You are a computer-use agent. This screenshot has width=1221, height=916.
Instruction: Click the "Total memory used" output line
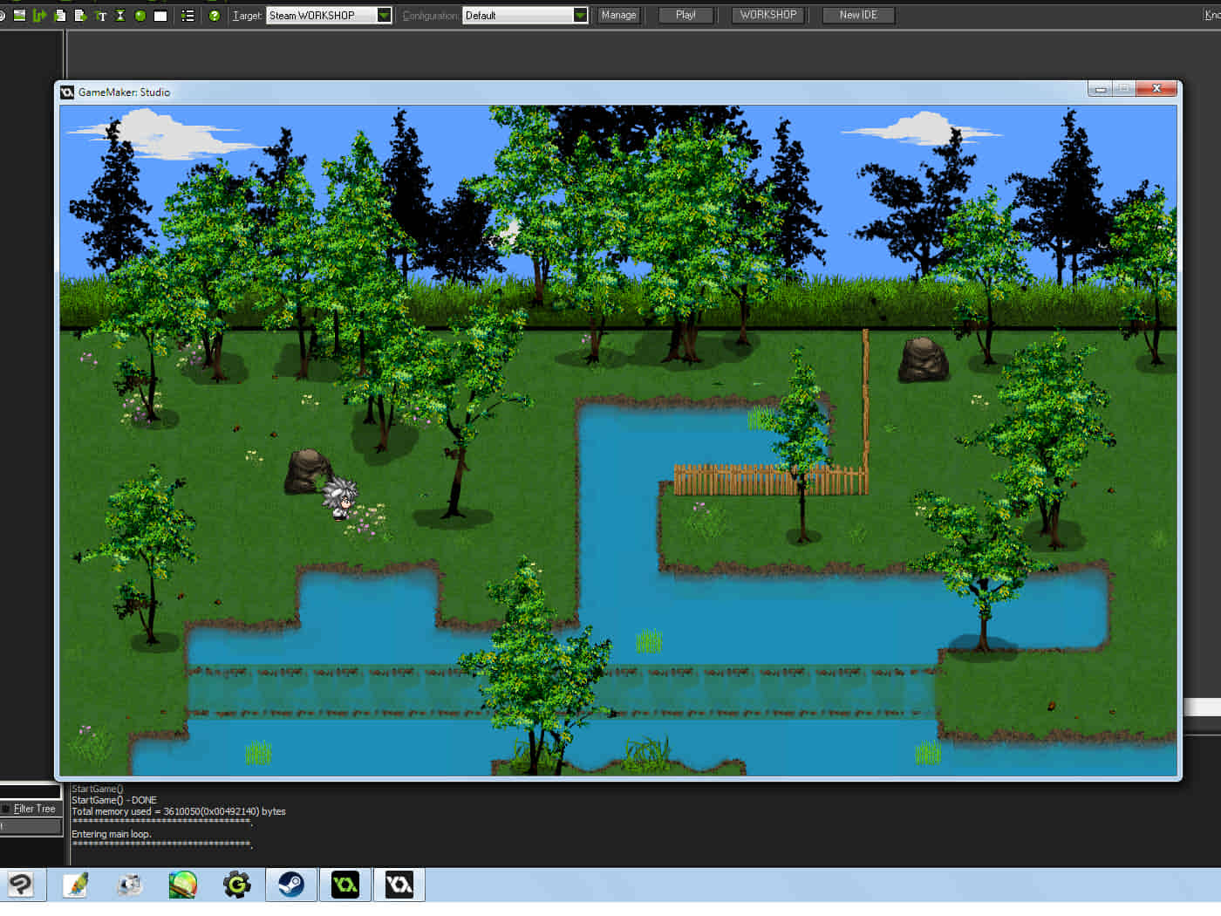179,811
